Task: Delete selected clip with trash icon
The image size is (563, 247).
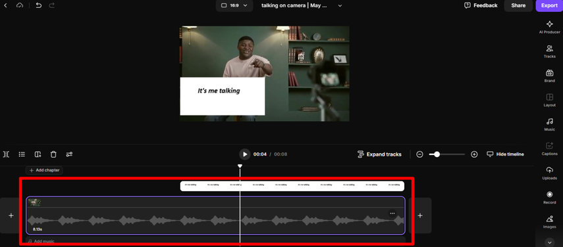Action: tap(53, 154)
